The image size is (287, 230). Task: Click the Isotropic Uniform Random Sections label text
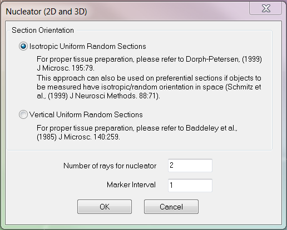click(88, 47)
